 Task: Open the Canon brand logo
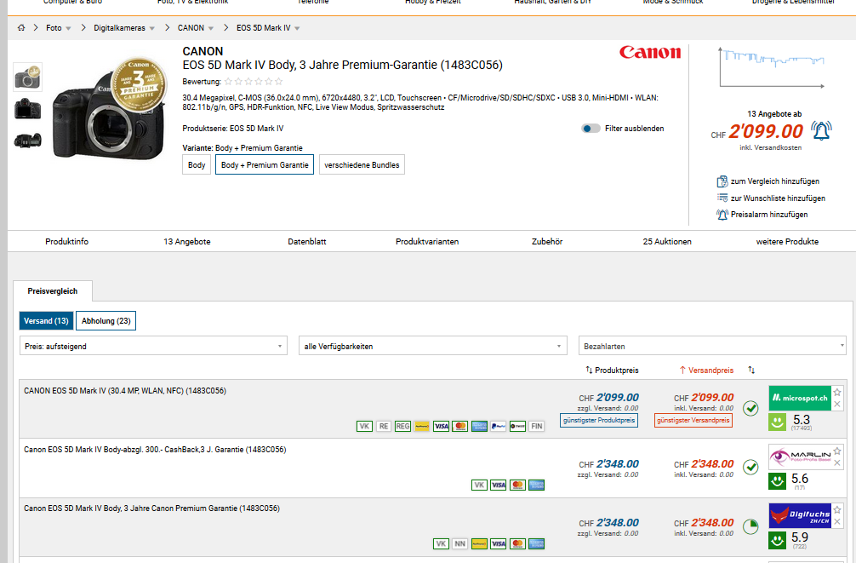[x=650, y=53]
